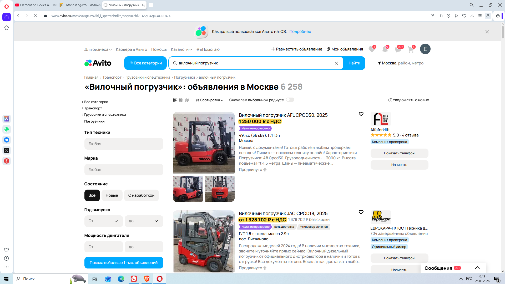
Task: Toggle 'Сначала в выбранном радиусе' switch
Action: (290, 100)
